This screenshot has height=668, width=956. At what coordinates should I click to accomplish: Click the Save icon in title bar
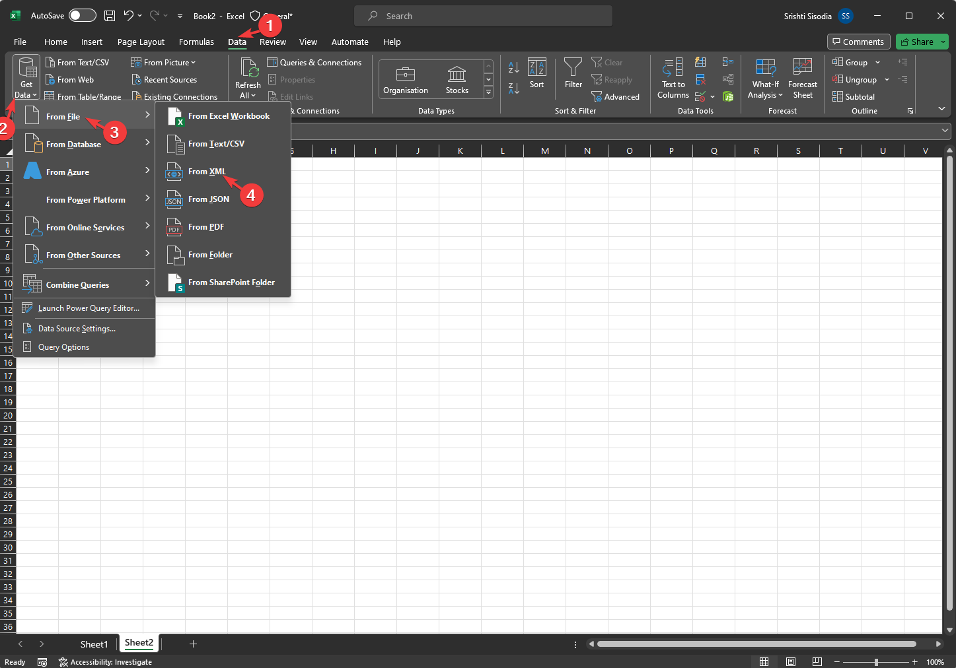coord(110,15)
